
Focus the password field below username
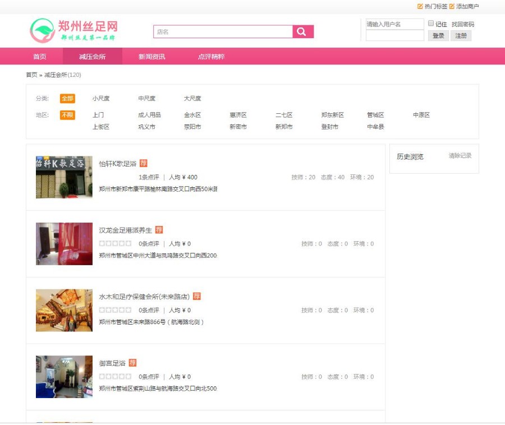tap(395, 35)
